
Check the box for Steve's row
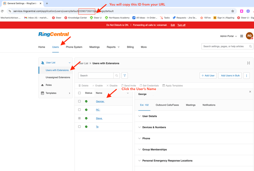click(79, 118)
